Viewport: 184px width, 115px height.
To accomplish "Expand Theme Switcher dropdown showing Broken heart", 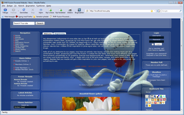I will click(25, 107).
